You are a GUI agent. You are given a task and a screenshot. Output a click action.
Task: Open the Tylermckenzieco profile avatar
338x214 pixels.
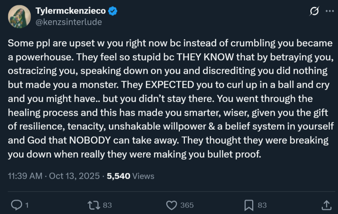[x=19, y=17]
